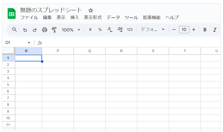Open the デフォ... font dropdown

pyautogui.click(x=152, y=30)
